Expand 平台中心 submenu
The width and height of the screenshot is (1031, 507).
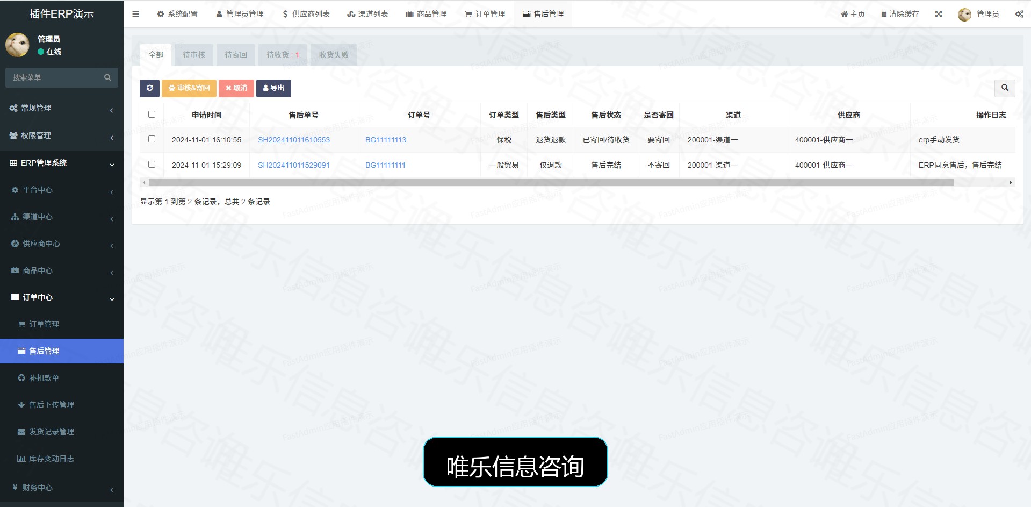pos(62,190)
